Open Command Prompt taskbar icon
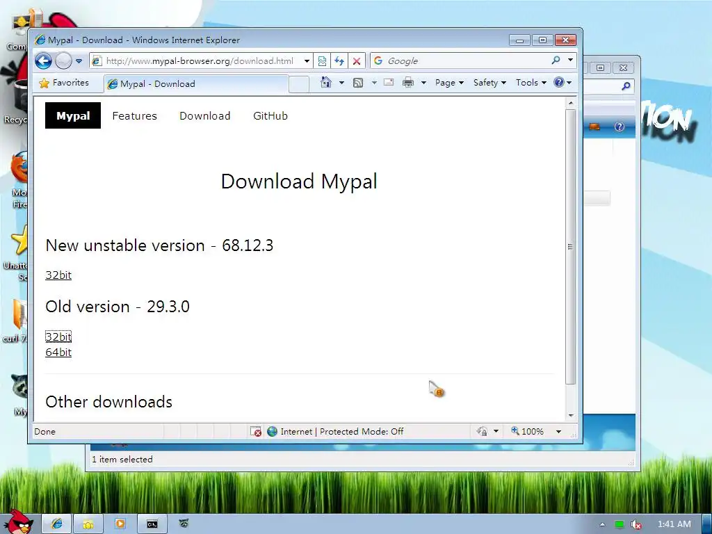 click(152, 524)
